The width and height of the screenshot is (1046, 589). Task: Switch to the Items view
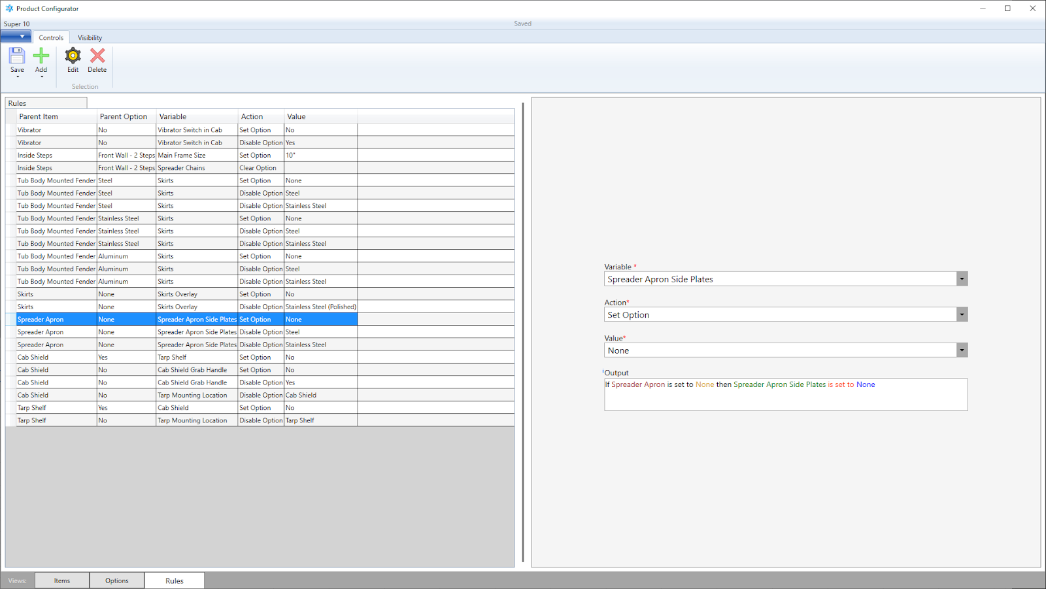62,581
